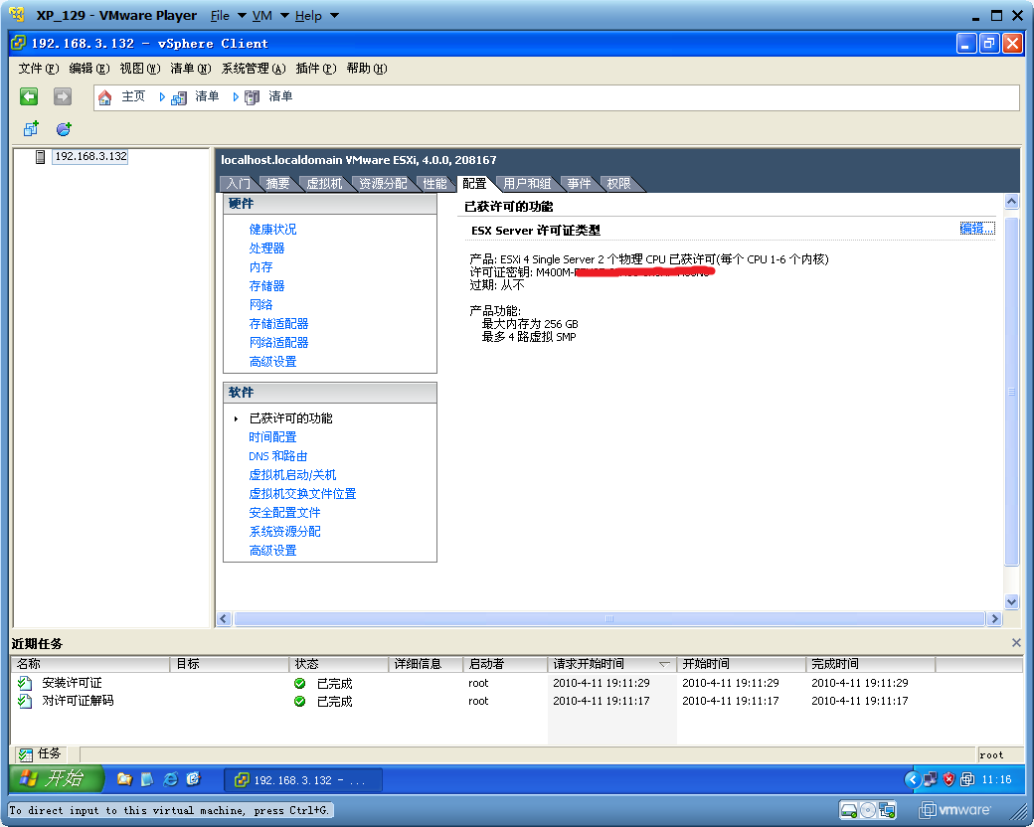Open the 视图 menu
1034x827 pixels.
pyautogui.click(x=140, y=69)
